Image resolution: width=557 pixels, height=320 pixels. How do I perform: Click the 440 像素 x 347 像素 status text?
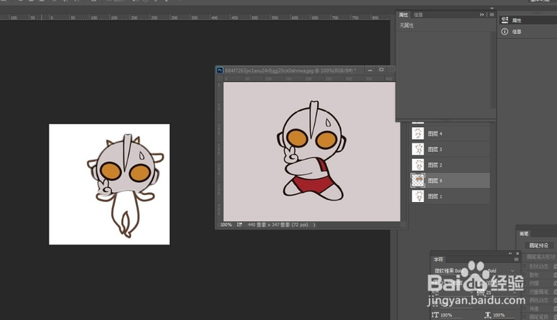point(278,225)
